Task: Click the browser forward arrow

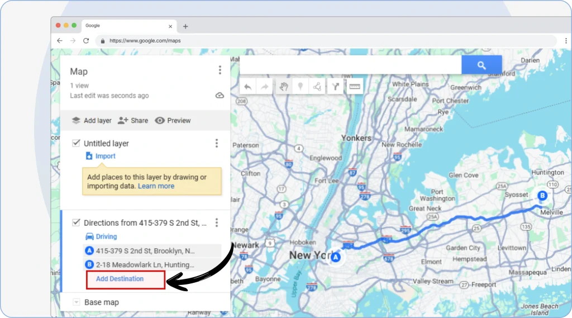Action: click(x=73, y=41)
